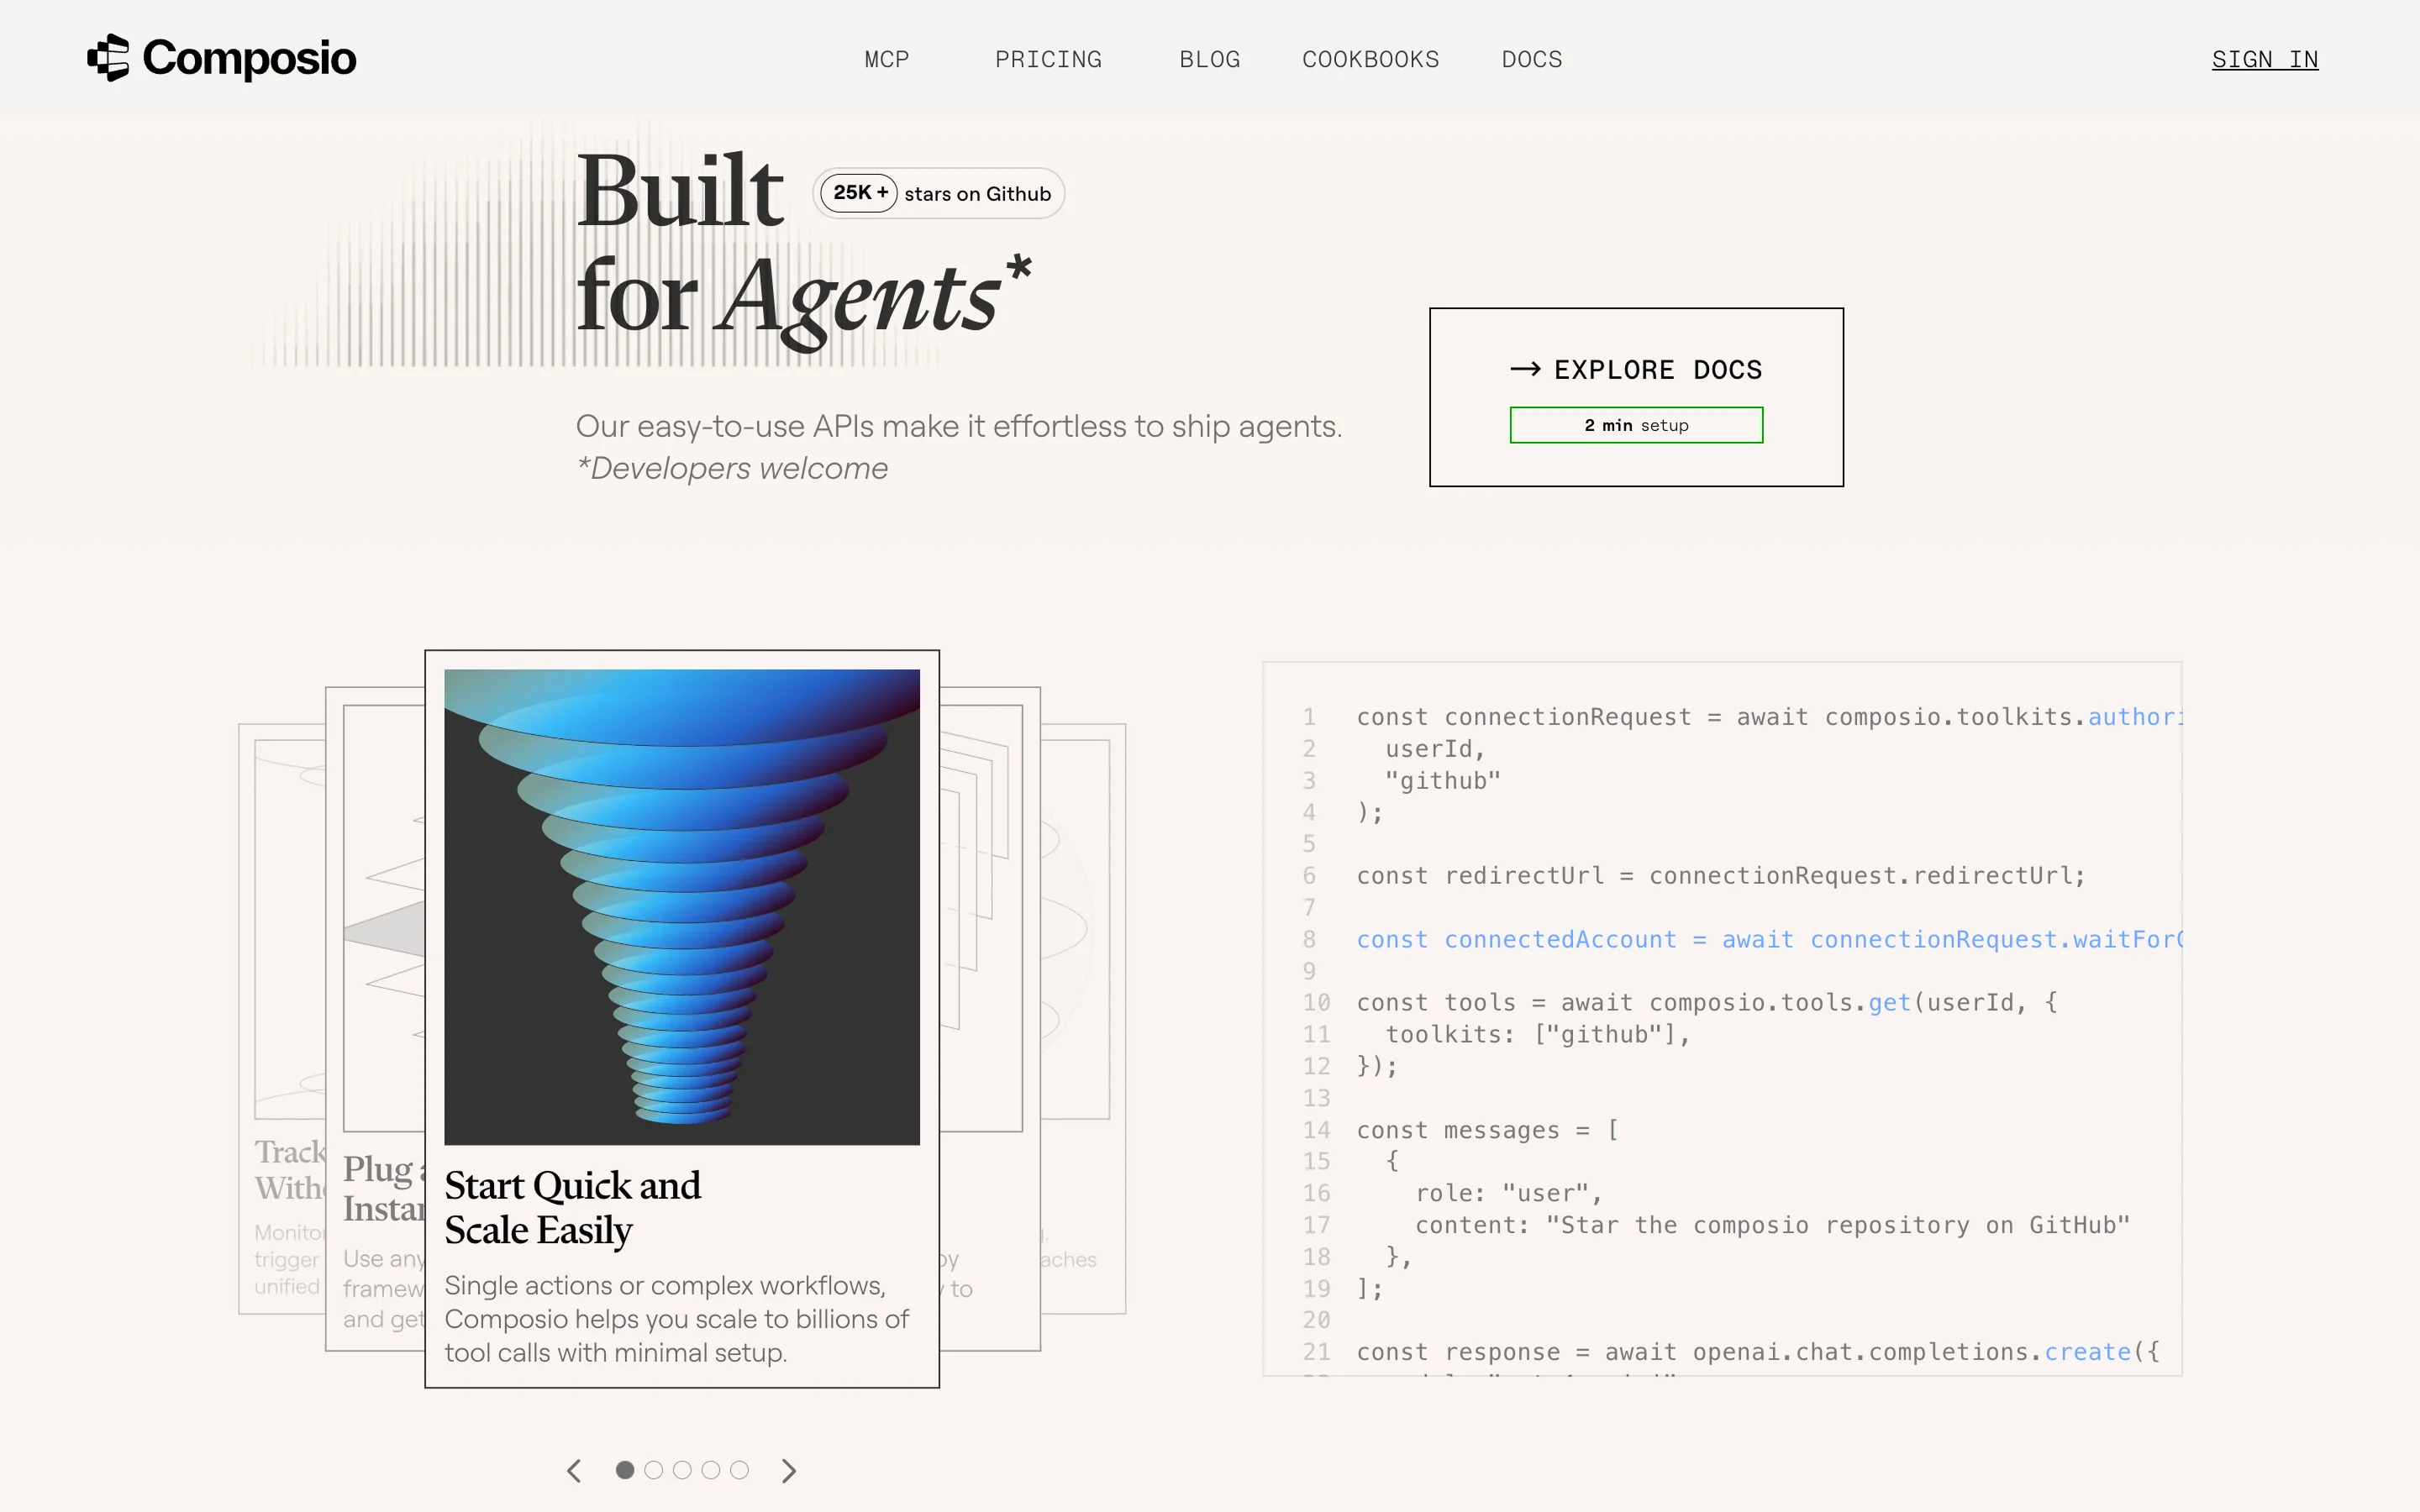Click the Composio logo icon
This screenshot has height=1512, width=2420.
pyautogui.click(x=108, y=58)
